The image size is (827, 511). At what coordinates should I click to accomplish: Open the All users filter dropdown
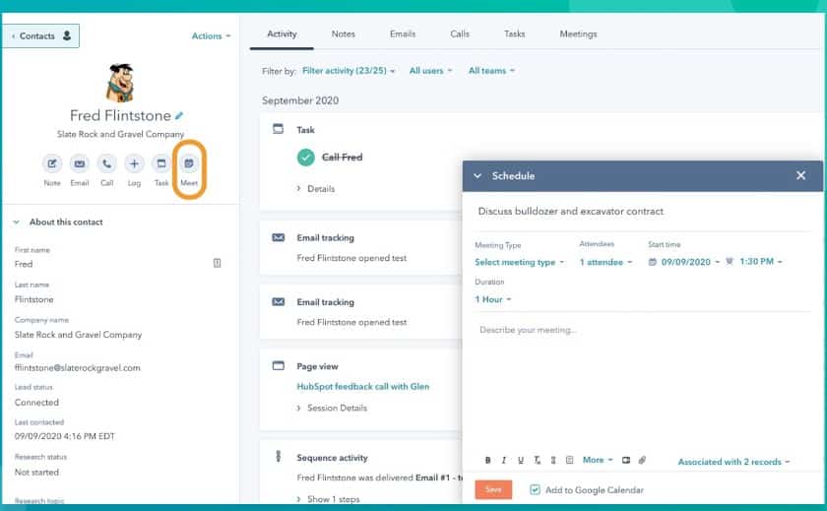point(431,71)
